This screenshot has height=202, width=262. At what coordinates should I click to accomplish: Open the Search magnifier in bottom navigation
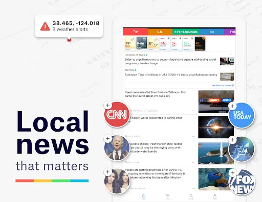[191, 196]
